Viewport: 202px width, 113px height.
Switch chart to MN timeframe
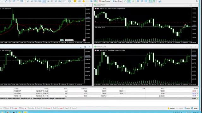click(x=60, y=1)
